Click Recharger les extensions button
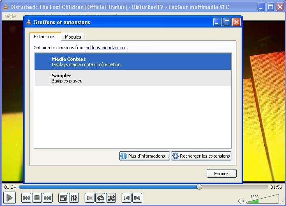Screen dimensions: 286x206 pos(201,156)
